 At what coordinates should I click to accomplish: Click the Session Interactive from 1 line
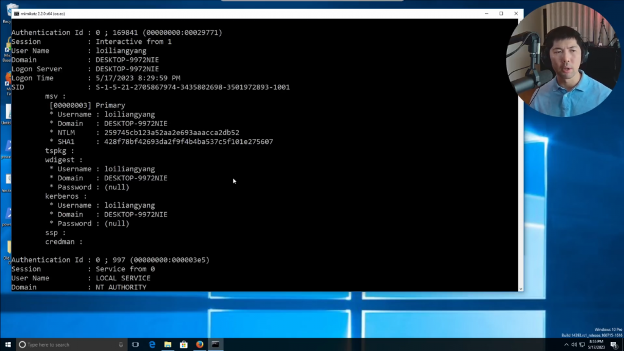pyautogui.click(x=91, y=42)
